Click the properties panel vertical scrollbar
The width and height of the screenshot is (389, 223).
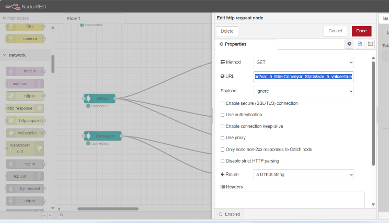[373, 113]
